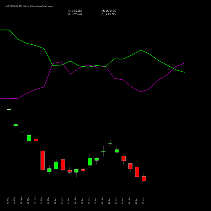Click the 01 Jun date label

55,201
